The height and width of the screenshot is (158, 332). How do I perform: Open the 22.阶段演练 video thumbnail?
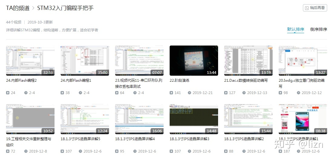(194, 60)
